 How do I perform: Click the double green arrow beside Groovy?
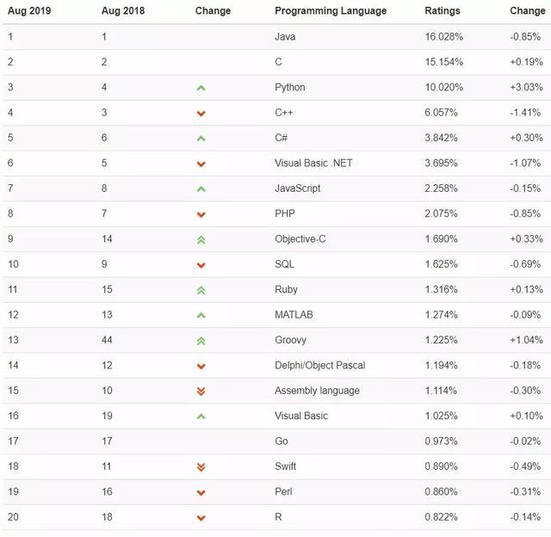(x=201, y=341)
